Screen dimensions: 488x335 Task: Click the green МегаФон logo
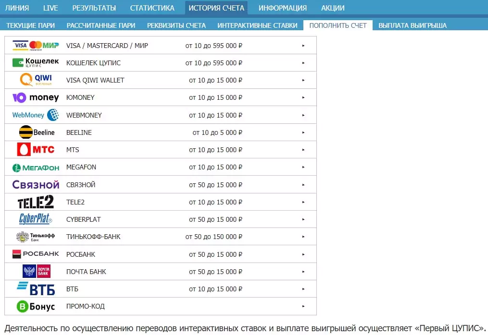point(36,168)
